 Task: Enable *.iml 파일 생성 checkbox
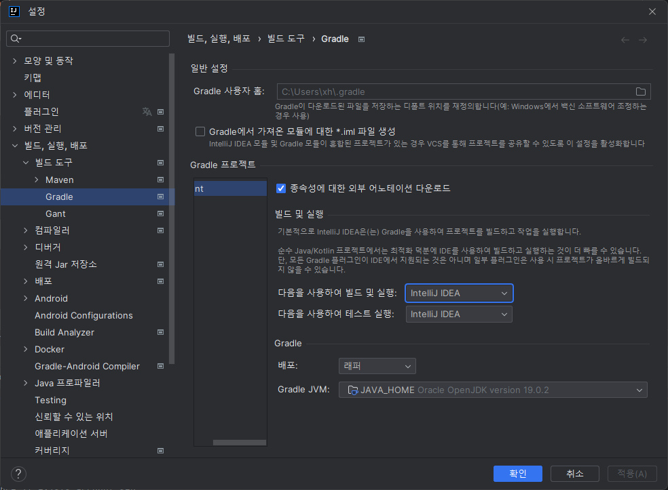[x=200, y=132]
